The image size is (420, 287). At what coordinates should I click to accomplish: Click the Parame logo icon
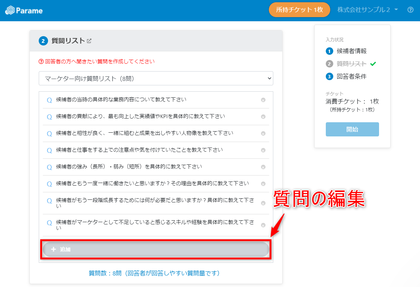click(x=10, y=10)
